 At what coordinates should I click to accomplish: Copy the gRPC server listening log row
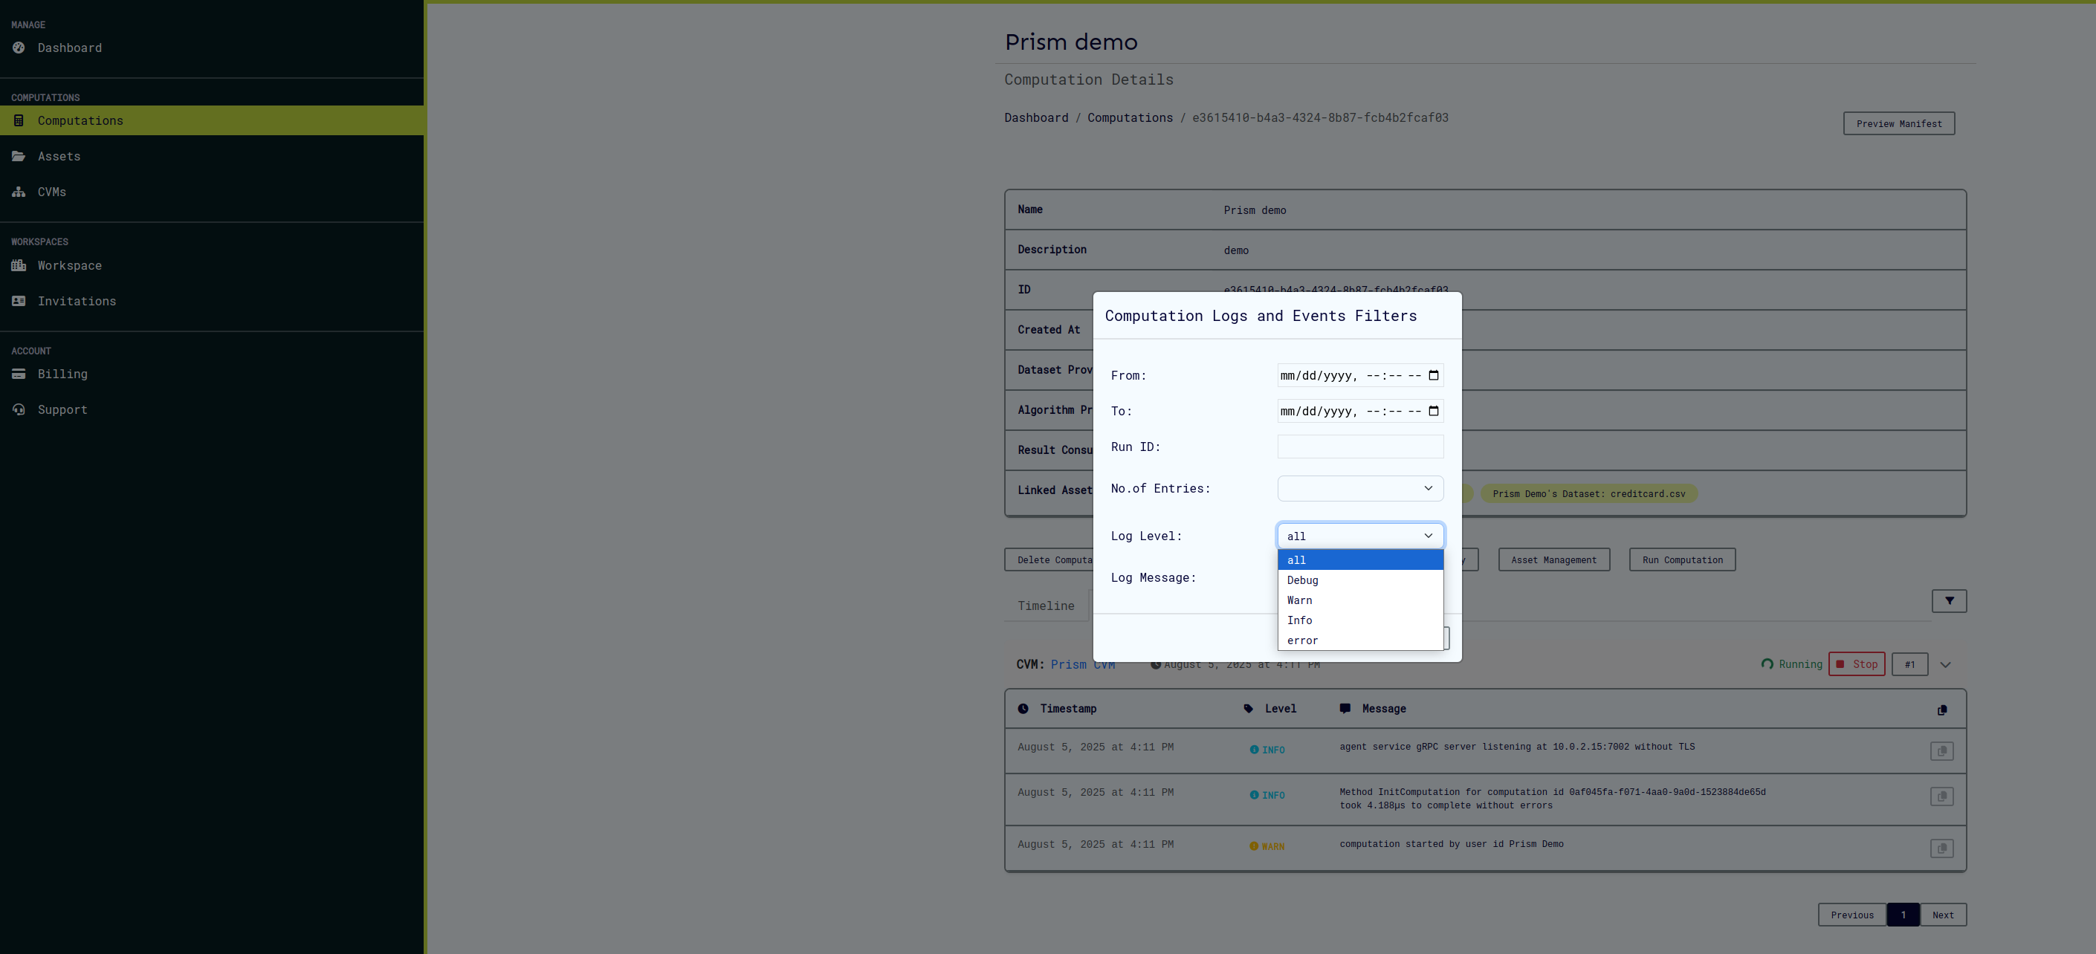coord(1941,750)
